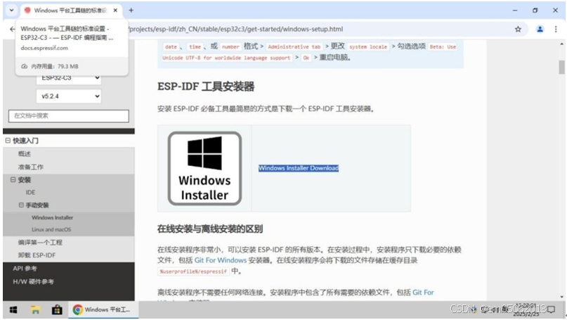This screenshot has width=567, height=320.
Task: Select Linux and macOS in the sidebar
Action: click(x=51, y=229)
